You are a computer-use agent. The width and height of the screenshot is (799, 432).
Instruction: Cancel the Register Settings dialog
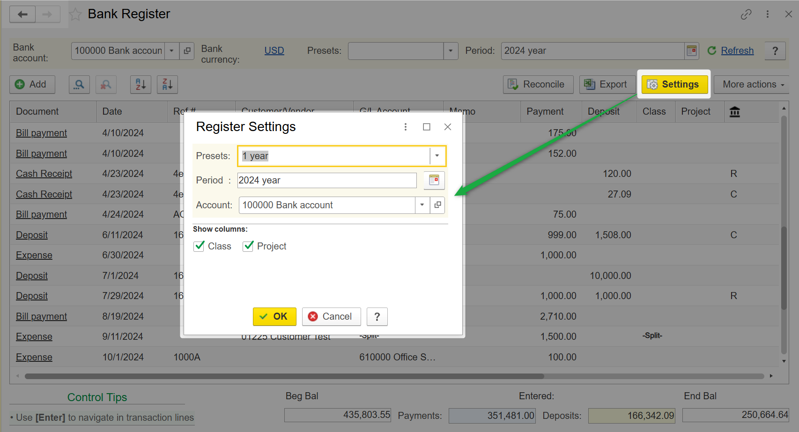pyautogui.click(x=332, y=317)
